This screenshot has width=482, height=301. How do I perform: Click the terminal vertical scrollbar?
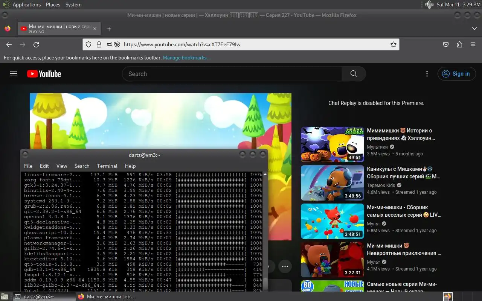click(x=265, y=231)
